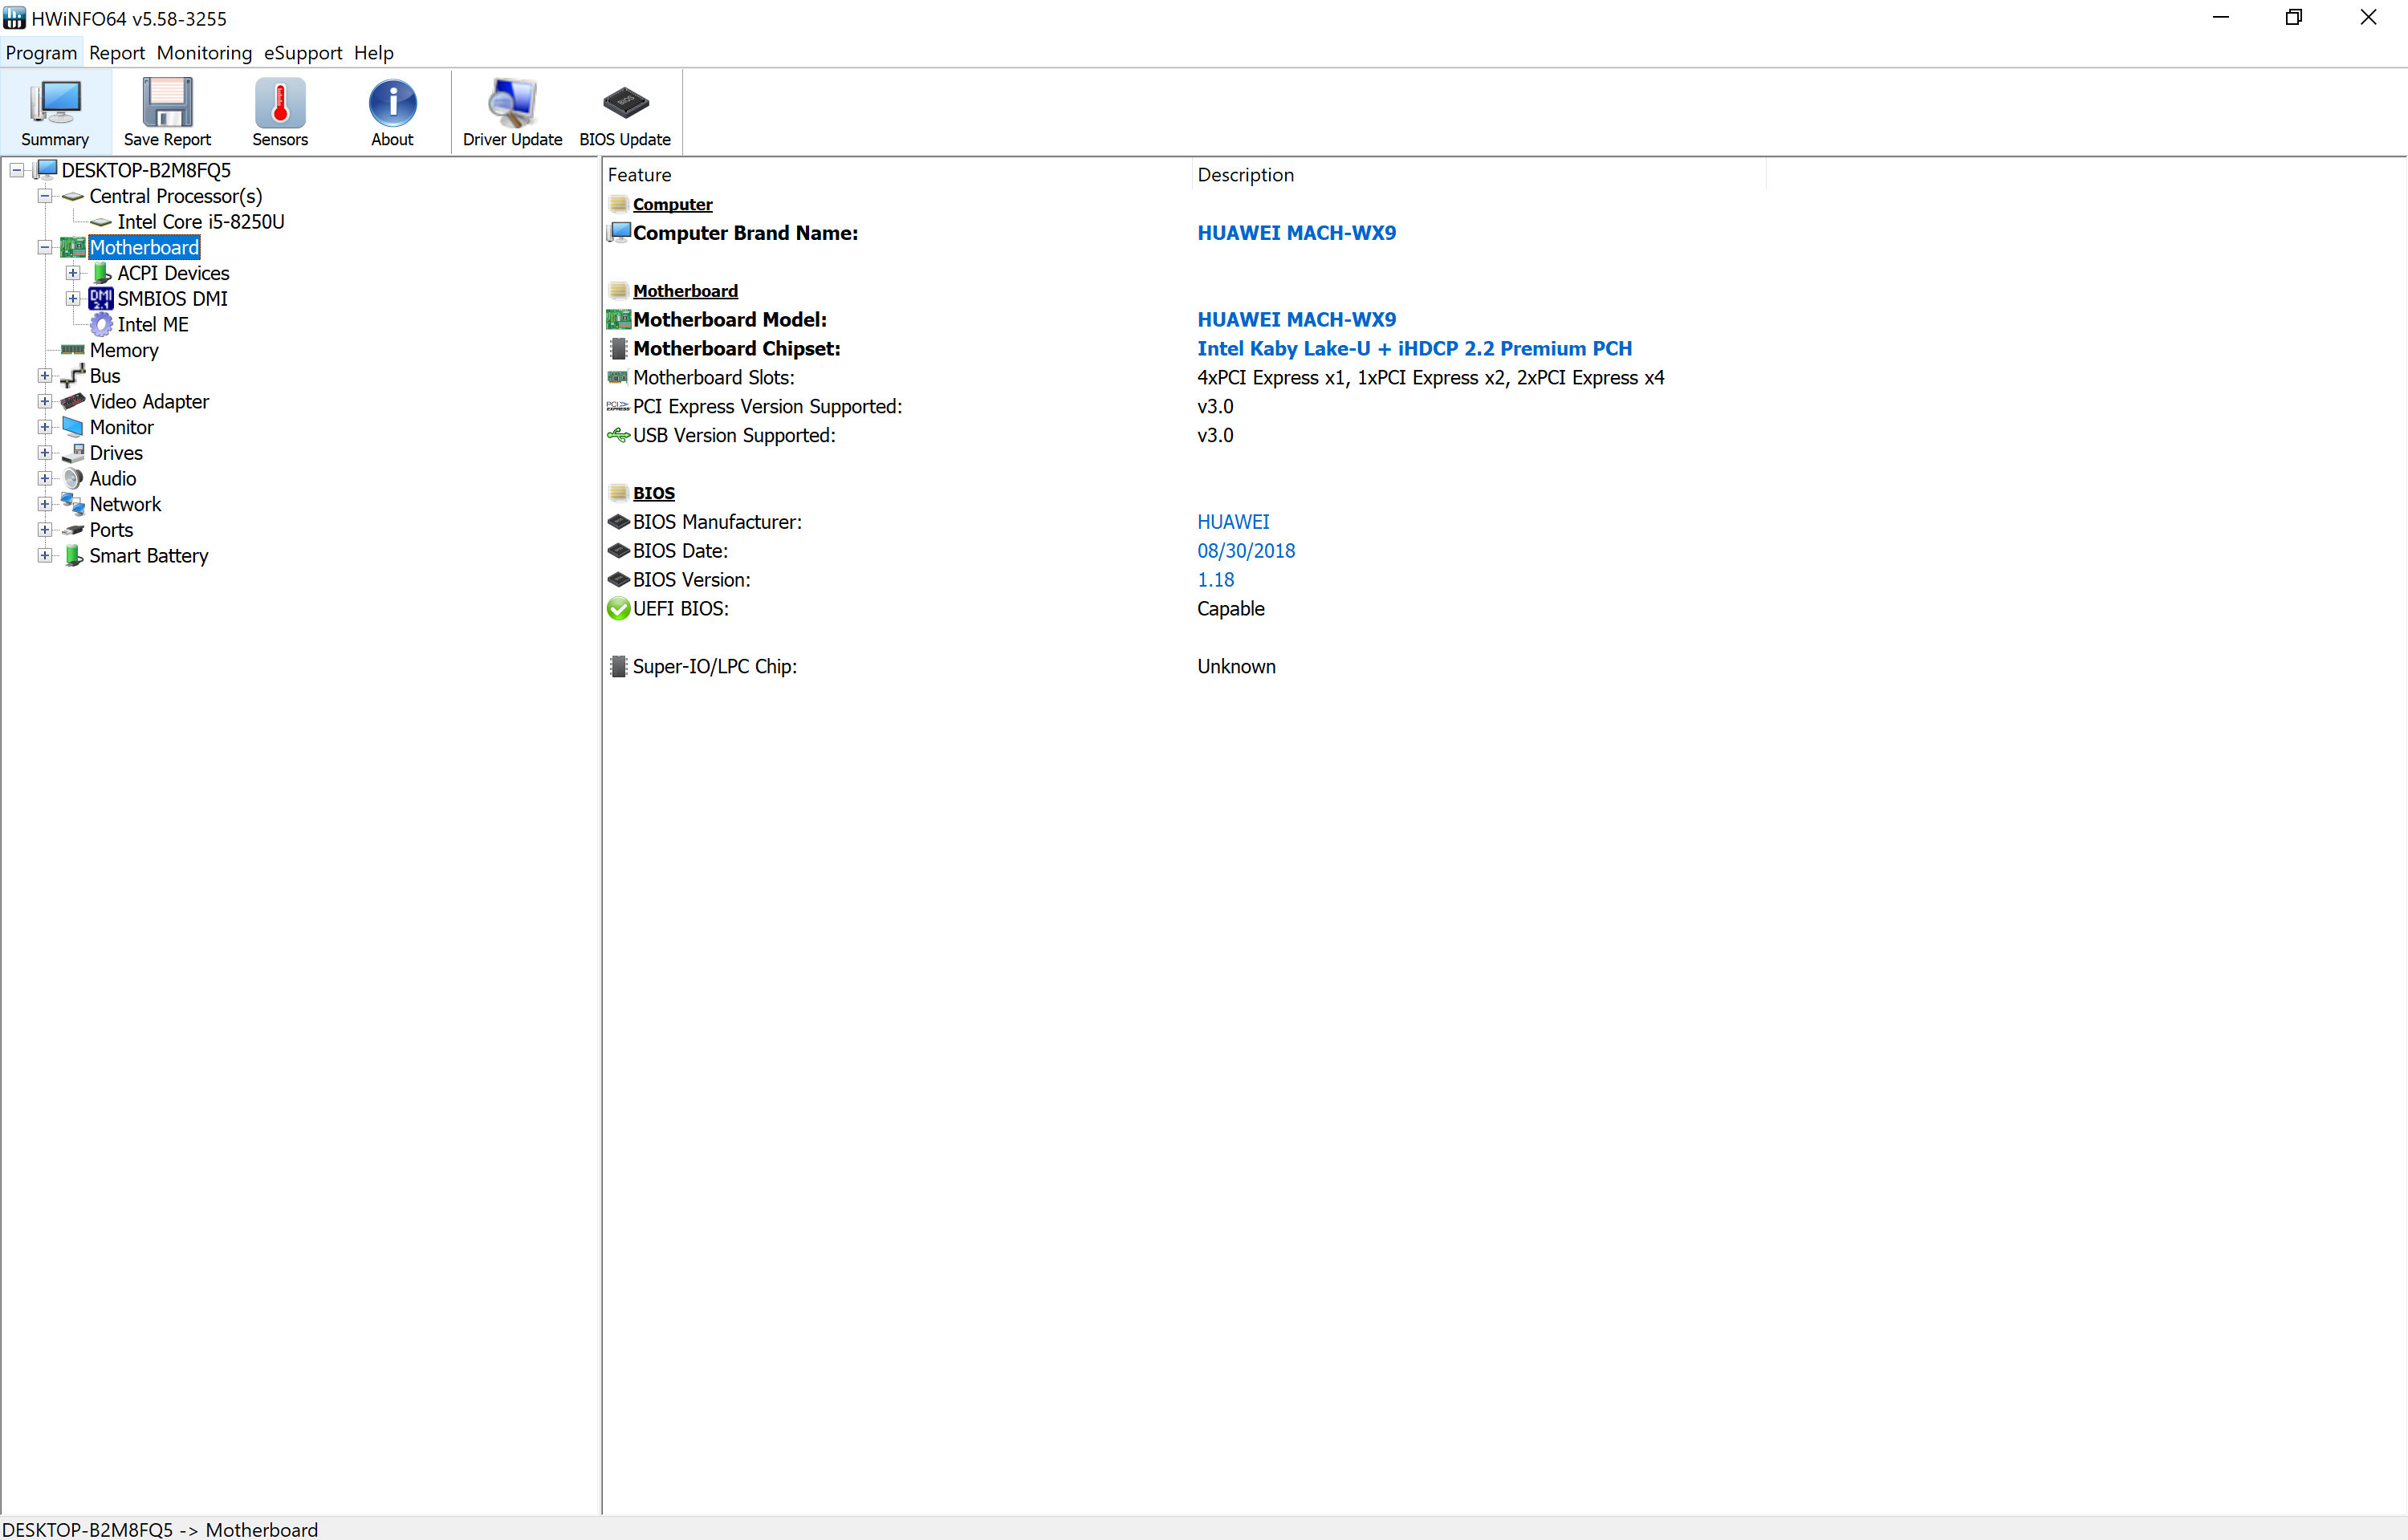Image resolution: width=2408 pixels, height=1540 pixels.
Task: Expand the Drives tree node
Action: [x=45, y=453]
